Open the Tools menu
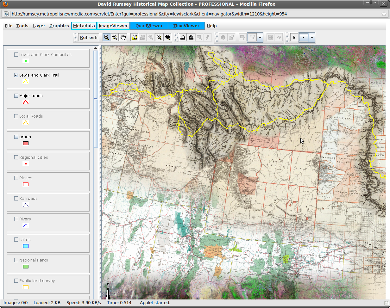Image resolution: width=390 pixels, height=308 pixels. tap(22, 26)
